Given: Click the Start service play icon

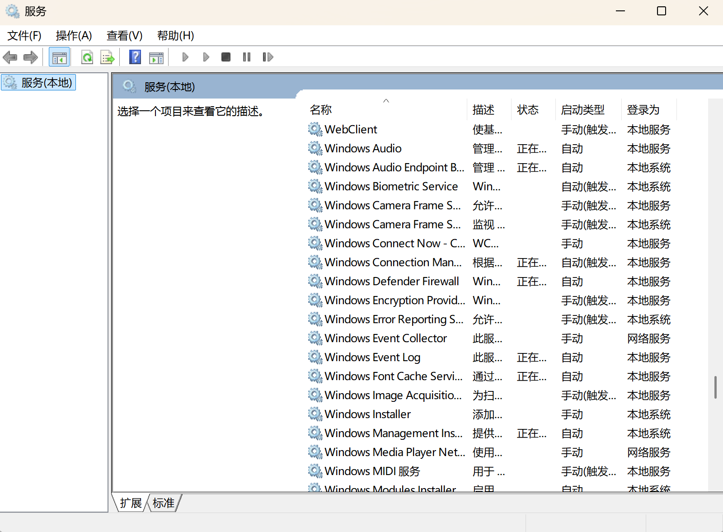Looking at the screenshot, I should coord(185,57).
